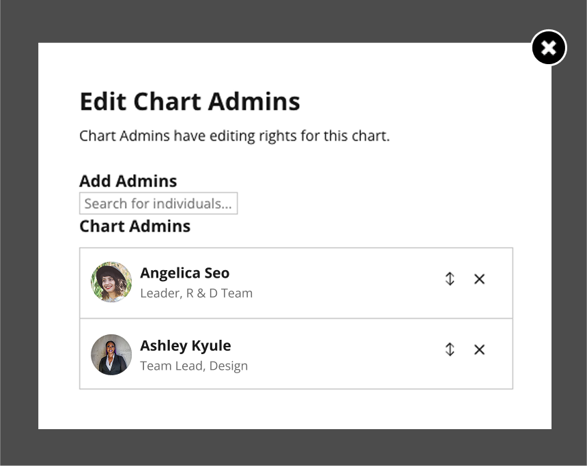587x466 pixels.
Task: Click the Chart Admins section label
Action: pos(134,226)
